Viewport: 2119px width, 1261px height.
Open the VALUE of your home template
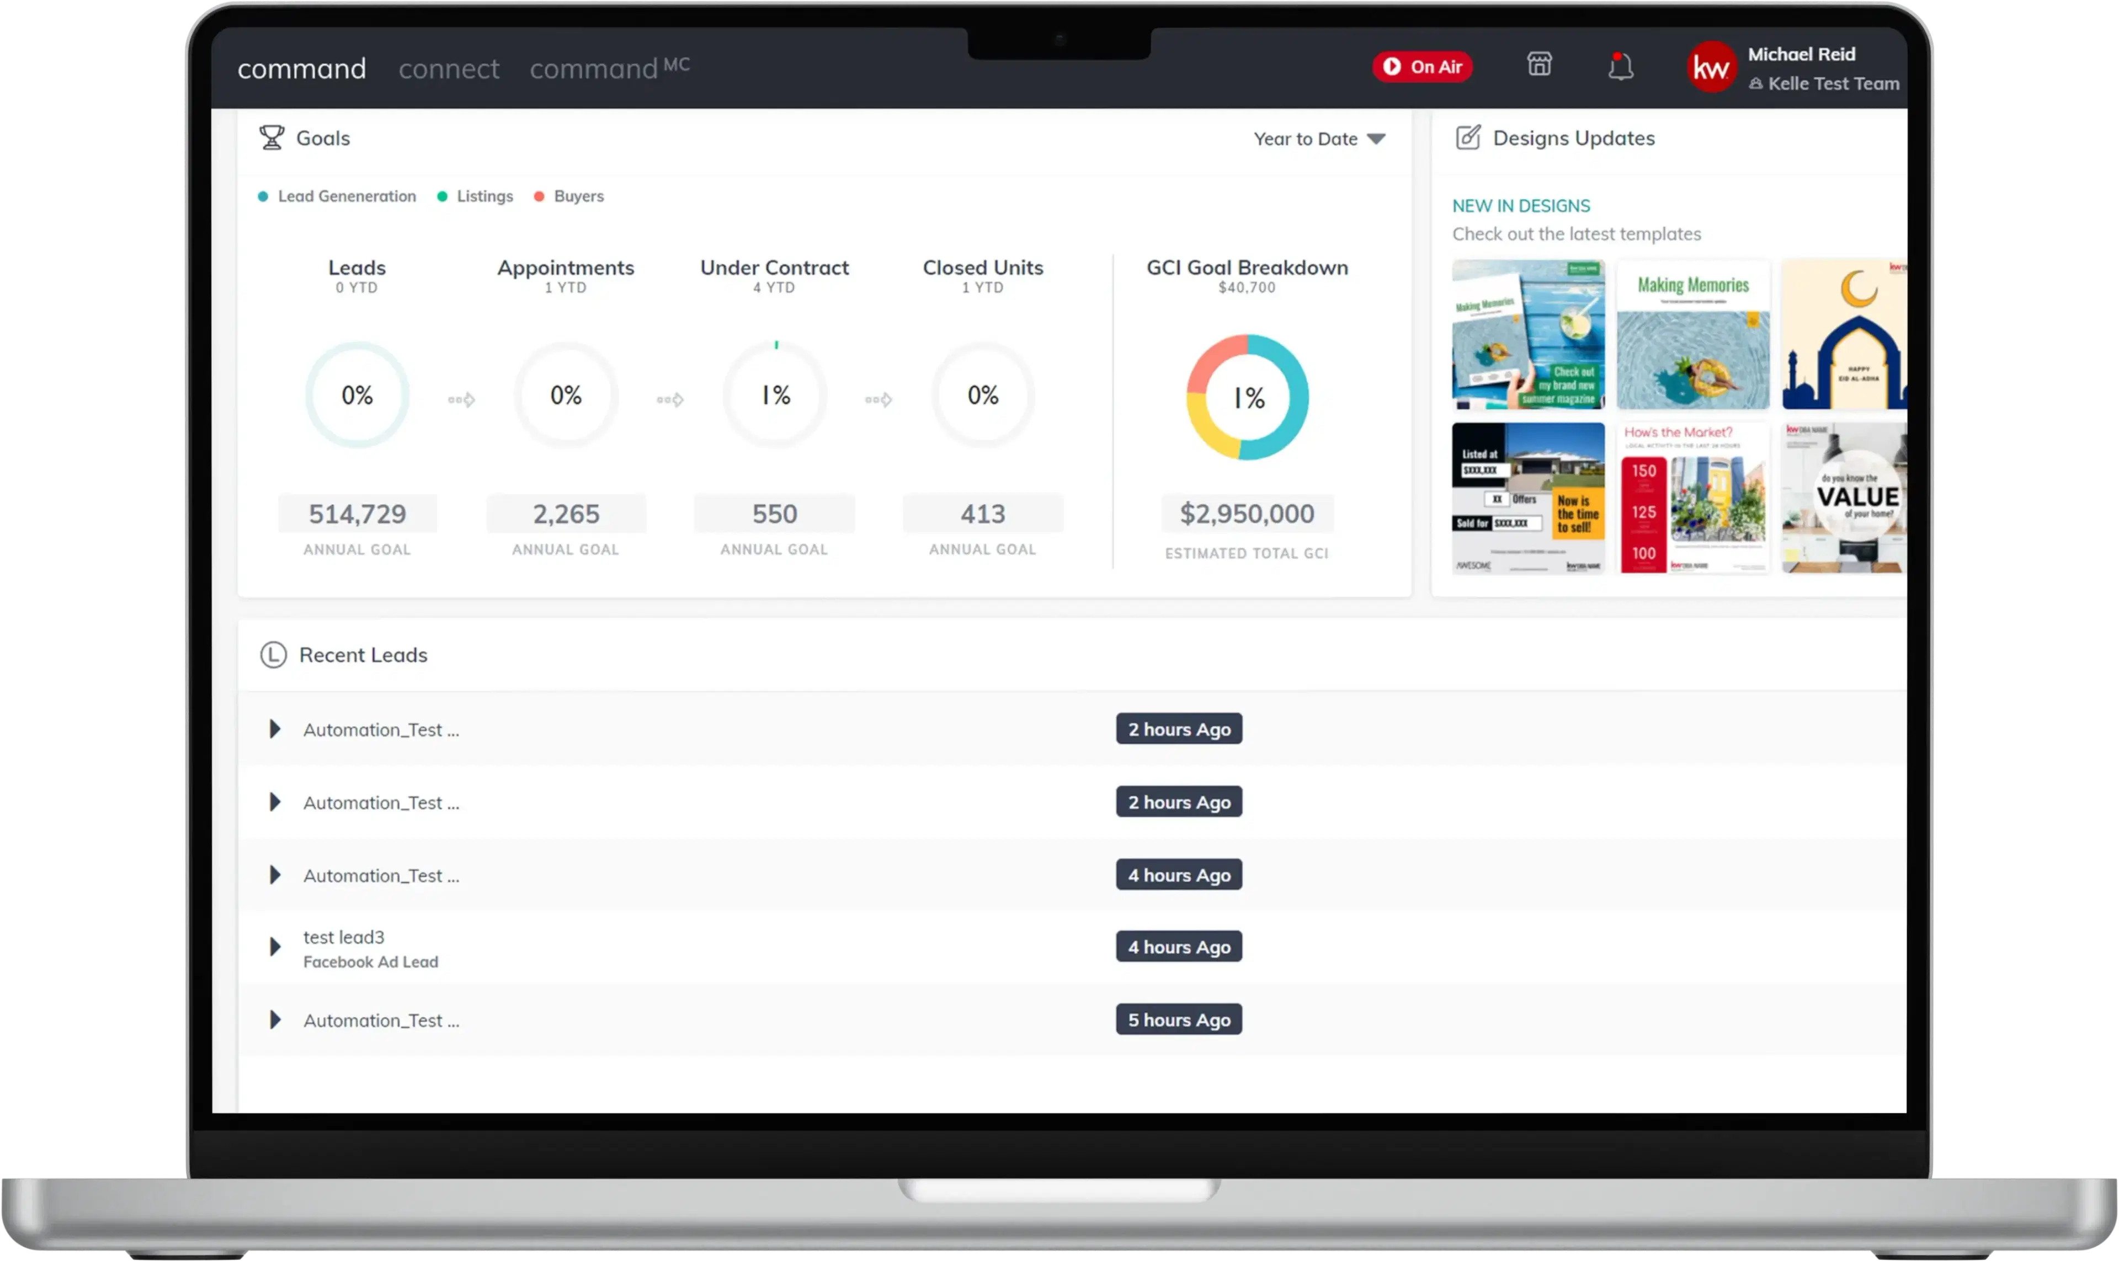click(1844, 498)
